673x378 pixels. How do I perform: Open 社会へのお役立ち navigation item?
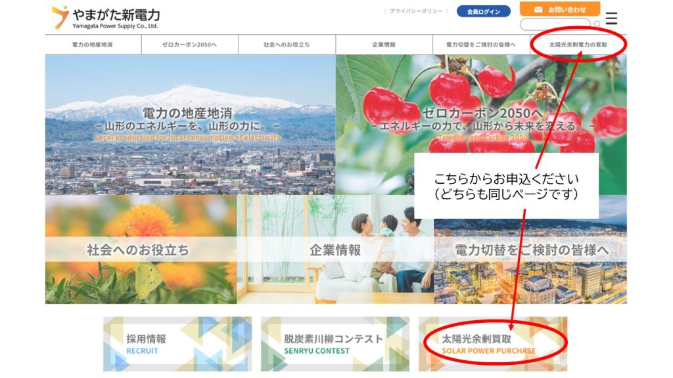pyautogui.click(x=286, y=45)
